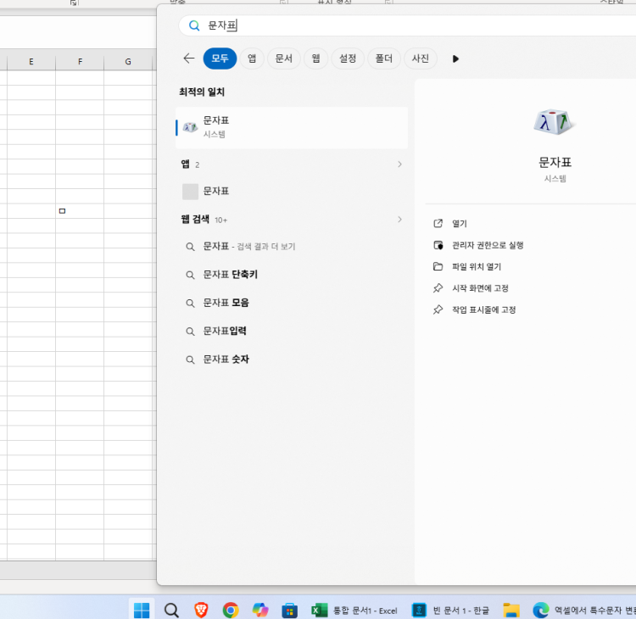Show more filter tabs with arrow
This screenshot has height=619, width=636.
point(455,59)
